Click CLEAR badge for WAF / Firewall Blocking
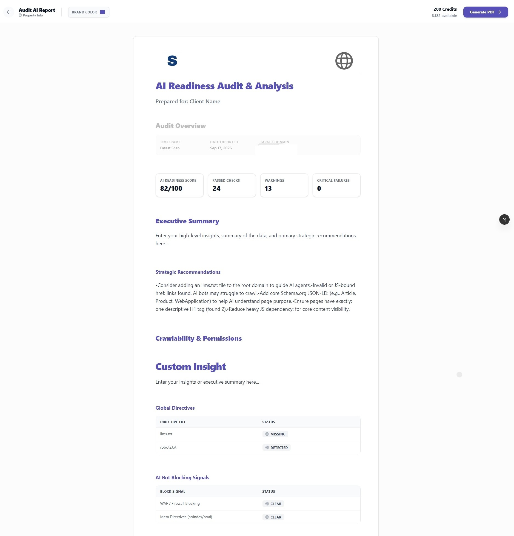This screenshot has width=514, height=536. point(273,504)
